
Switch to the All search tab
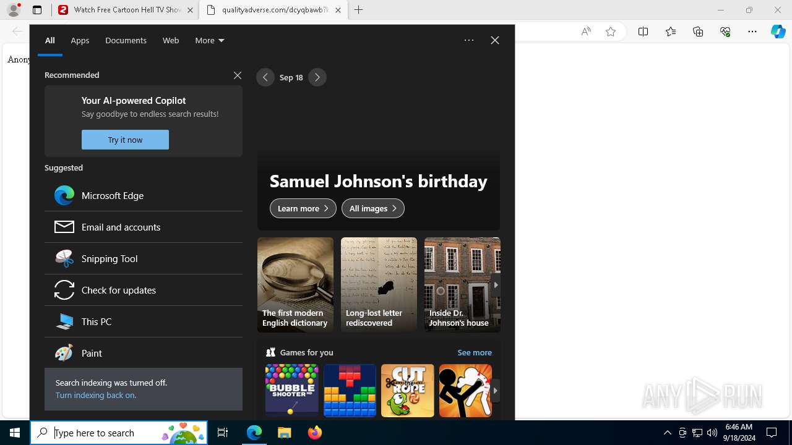(50, 40)
